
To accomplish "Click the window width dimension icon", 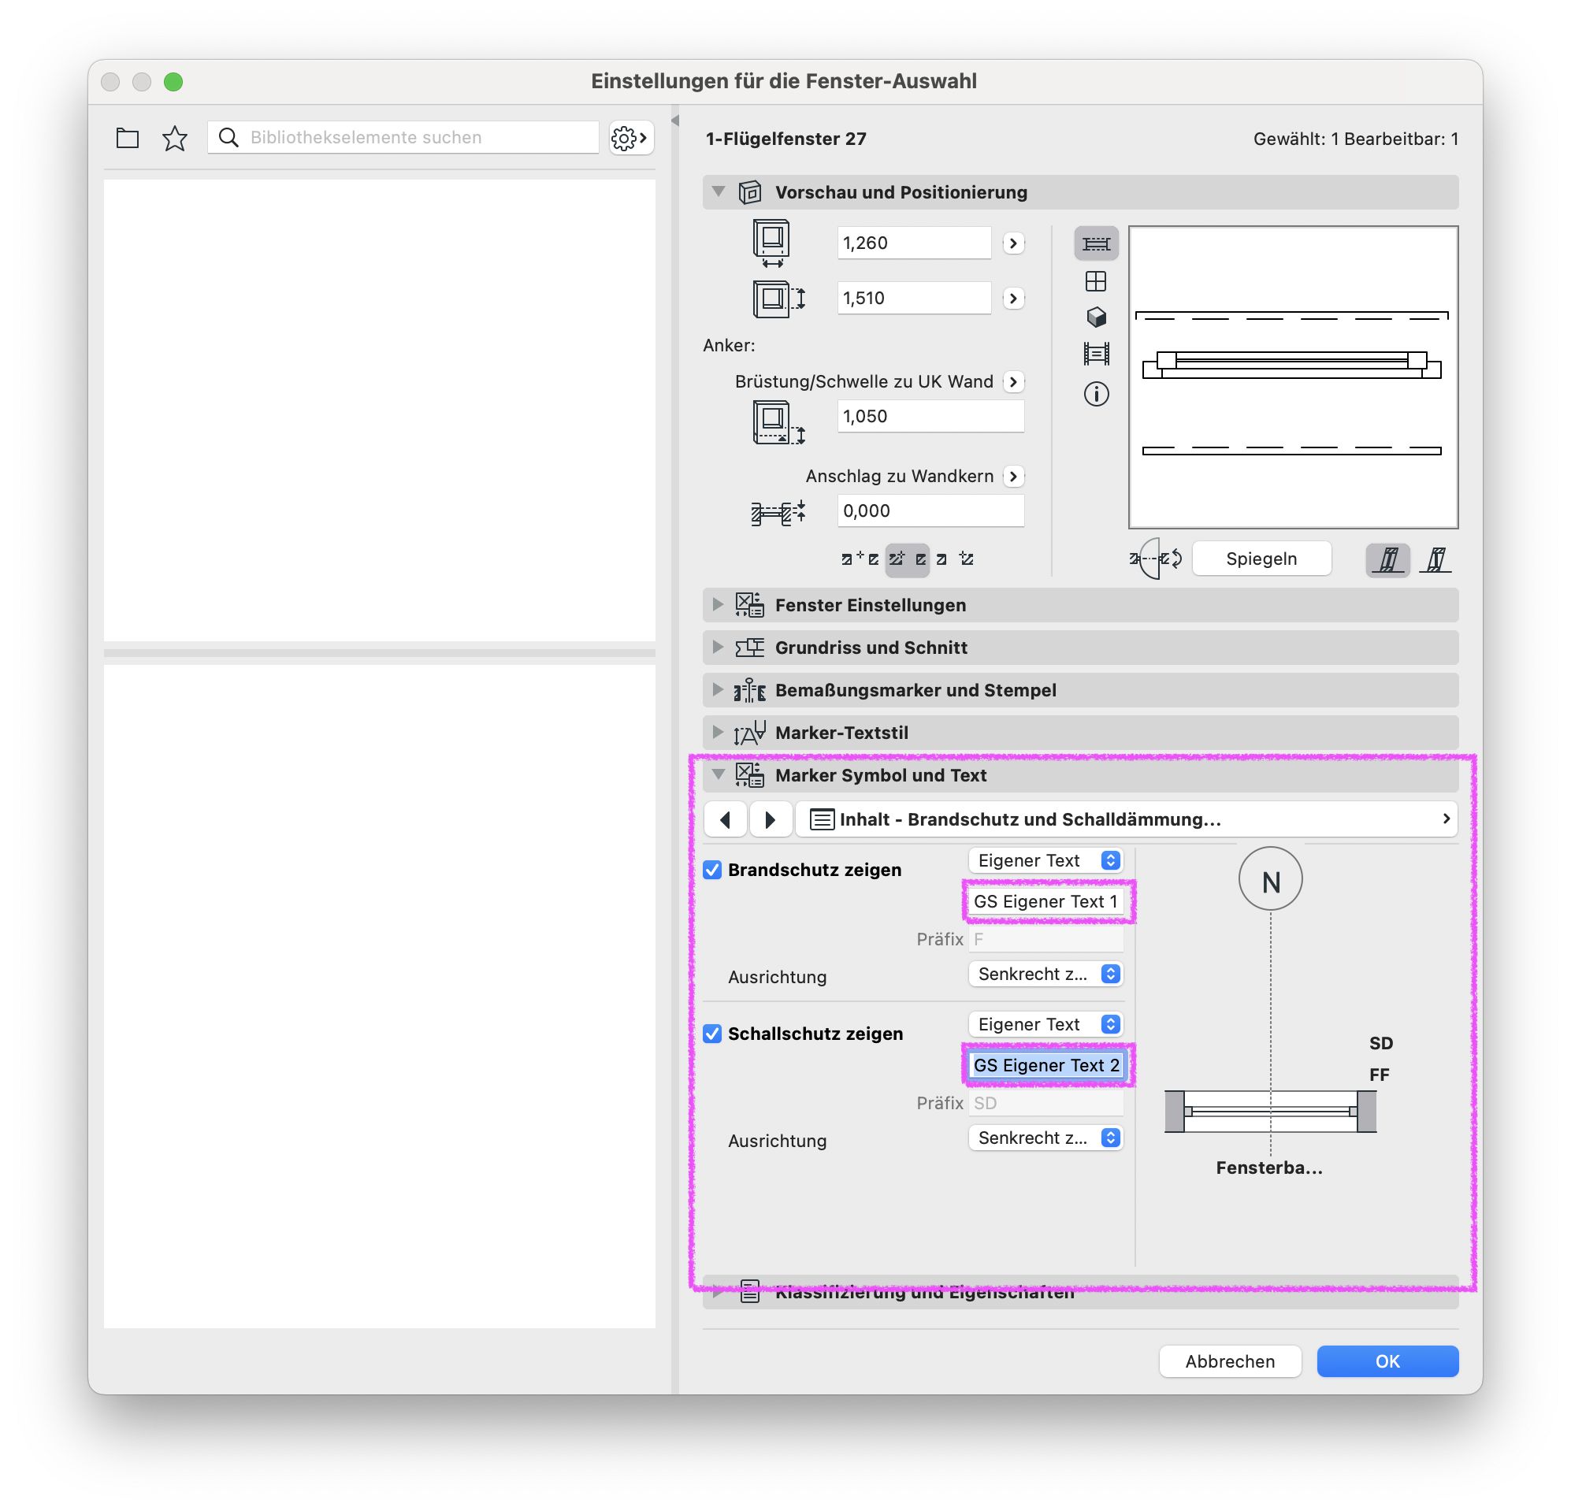I will [x=771, y=243].
